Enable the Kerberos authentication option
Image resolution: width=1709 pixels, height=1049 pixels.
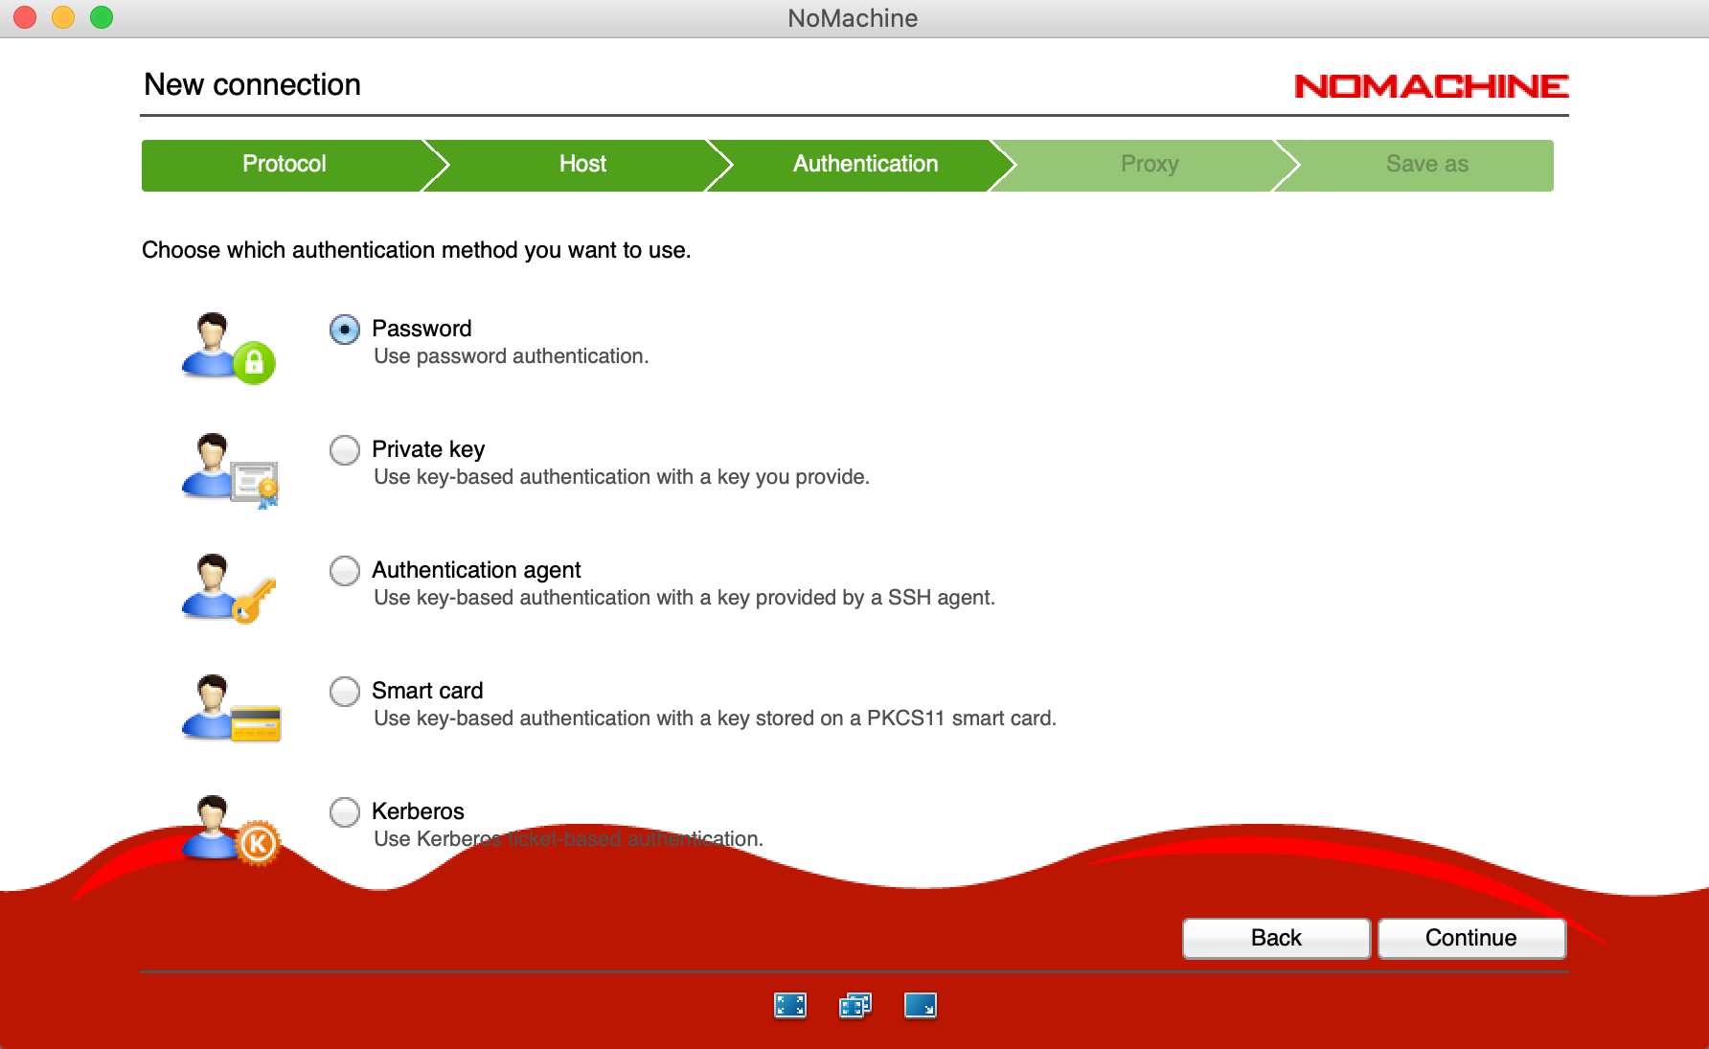[x=345, y=812]
